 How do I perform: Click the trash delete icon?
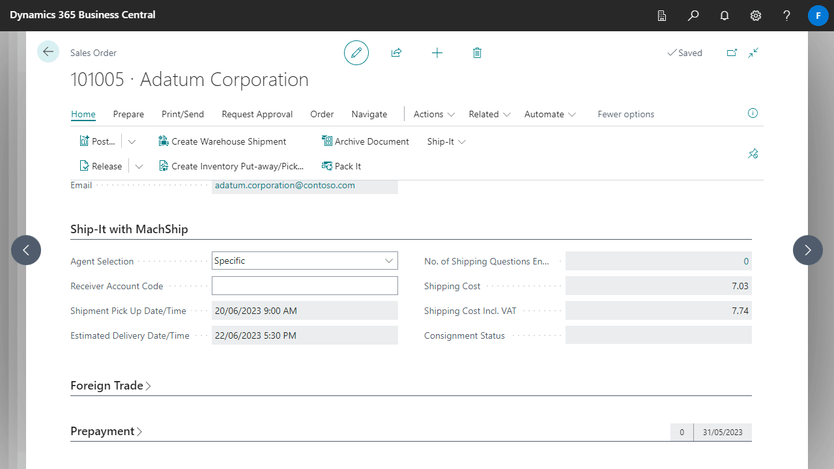pyautogui.click(x=477, y=53)
